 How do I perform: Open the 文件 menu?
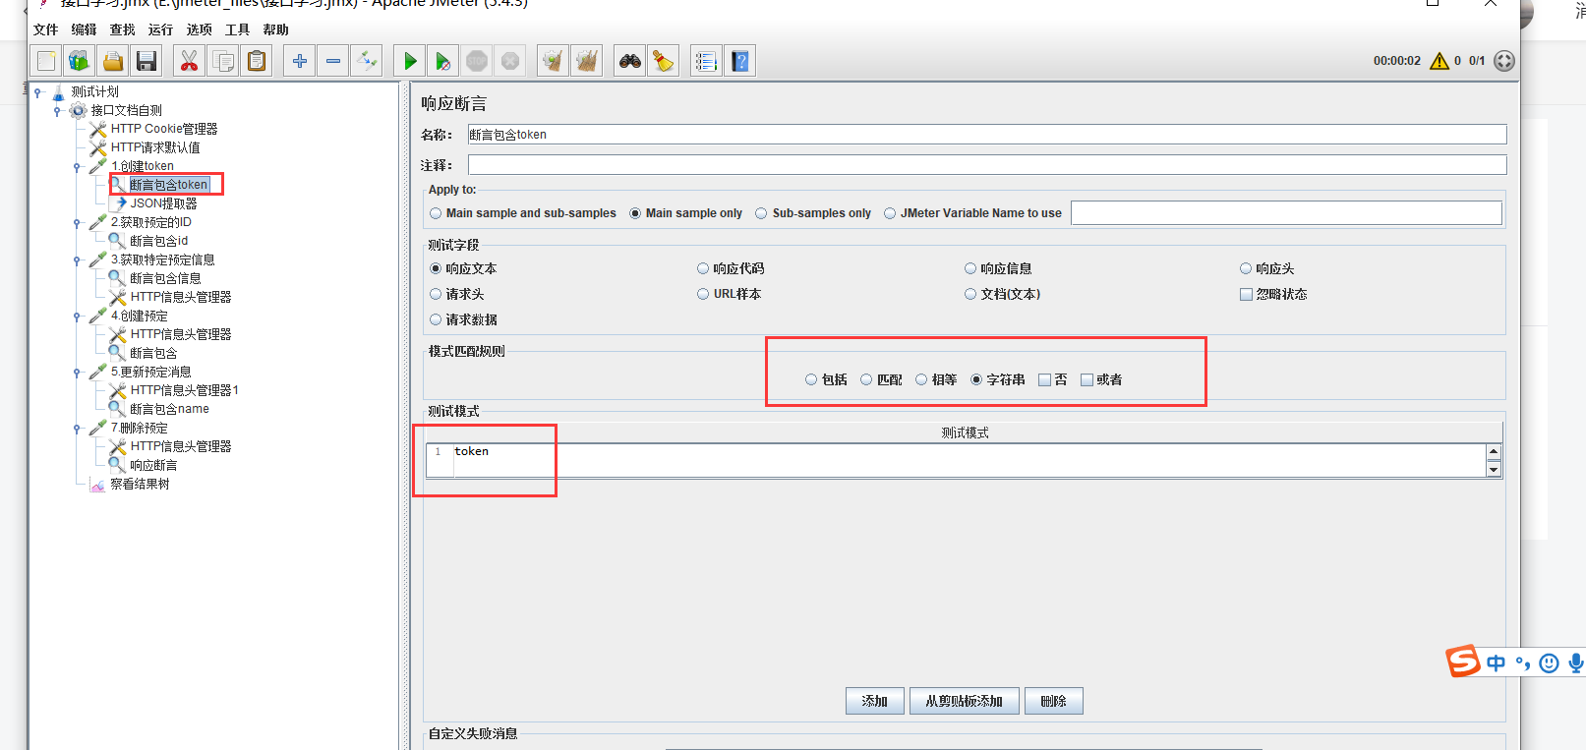pos(45,29)
